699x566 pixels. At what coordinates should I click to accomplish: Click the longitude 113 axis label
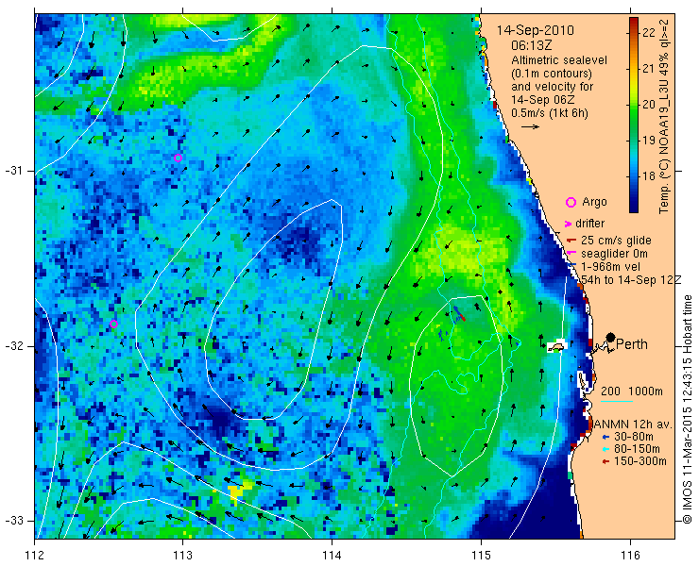pos(182,556)
